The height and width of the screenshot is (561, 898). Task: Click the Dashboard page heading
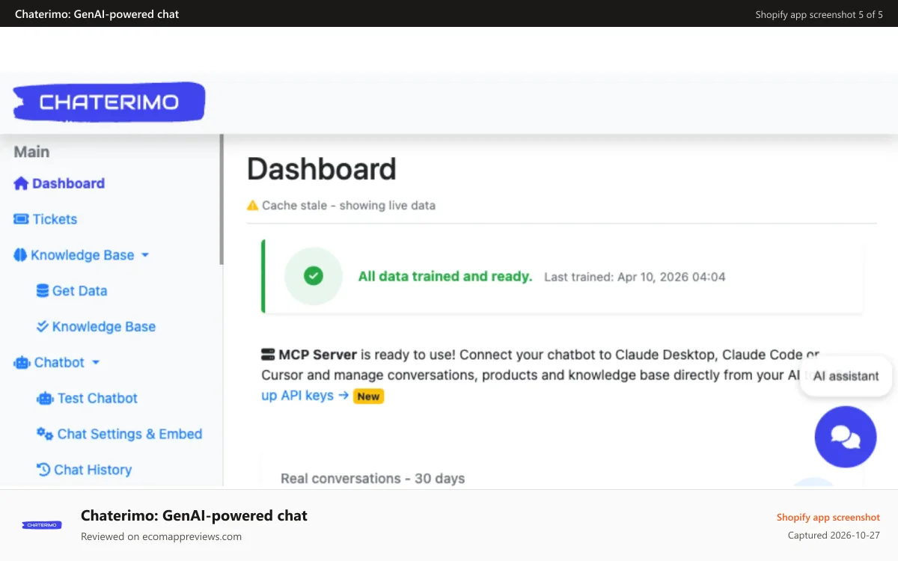[322, 169]
